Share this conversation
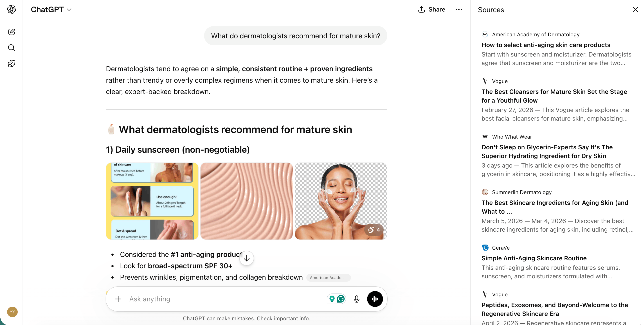The width and height of the screenshot is (641, 325). click(432, 9)
